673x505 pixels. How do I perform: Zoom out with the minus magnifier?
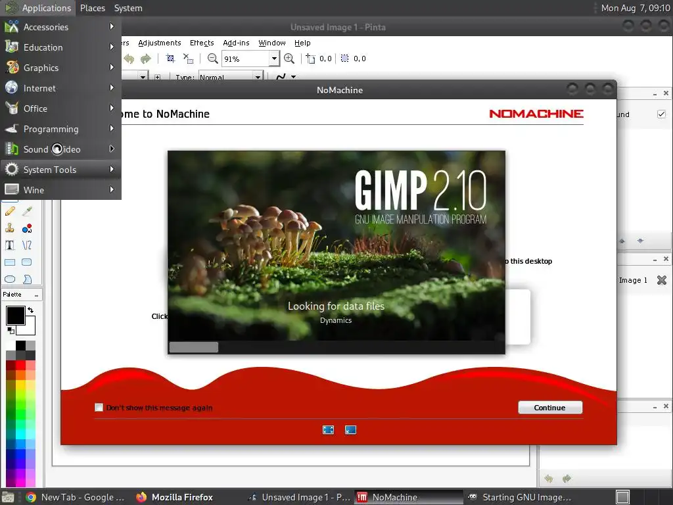[x=212, y=59]
